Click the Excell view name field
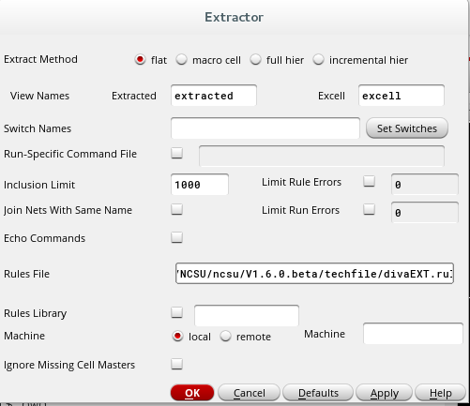Screen dimensions: 470x406 click(x=402, y=96)
